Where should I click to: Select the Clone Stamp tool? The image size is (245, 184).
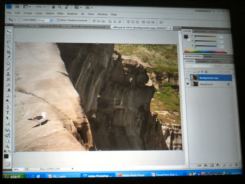pyautogui.click(x=8, y=74)
